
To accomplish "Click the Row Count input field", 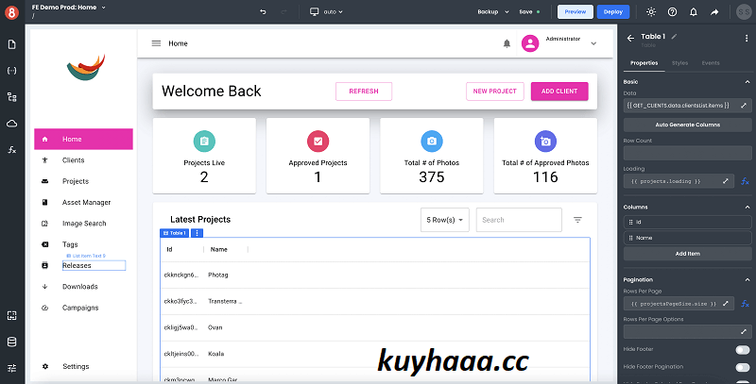I will tap(688, 153).
